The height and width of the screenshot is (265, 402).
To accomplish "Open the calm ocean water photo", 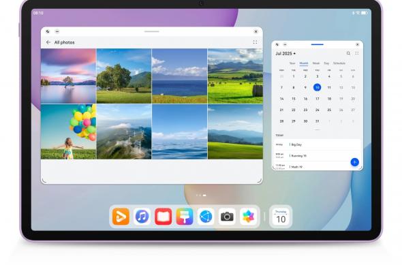I will click(179, 131).
